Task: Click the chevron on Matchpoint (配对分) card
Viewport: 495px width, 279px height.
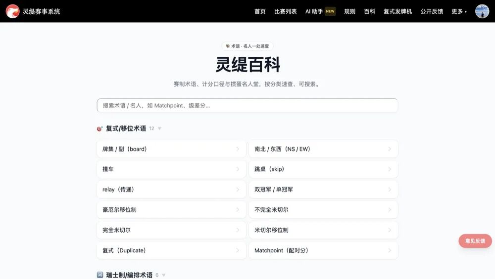Action: click(x=390, y=250)
